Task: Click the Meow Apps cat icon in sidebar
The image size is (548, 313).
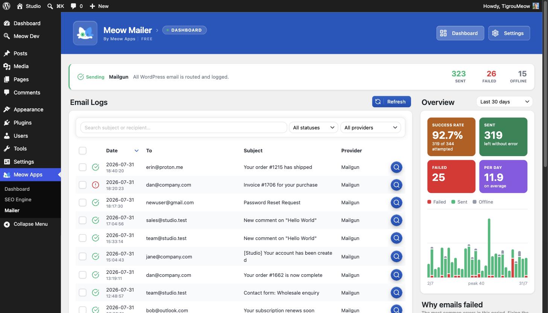Action: click(x=7, y=175)
